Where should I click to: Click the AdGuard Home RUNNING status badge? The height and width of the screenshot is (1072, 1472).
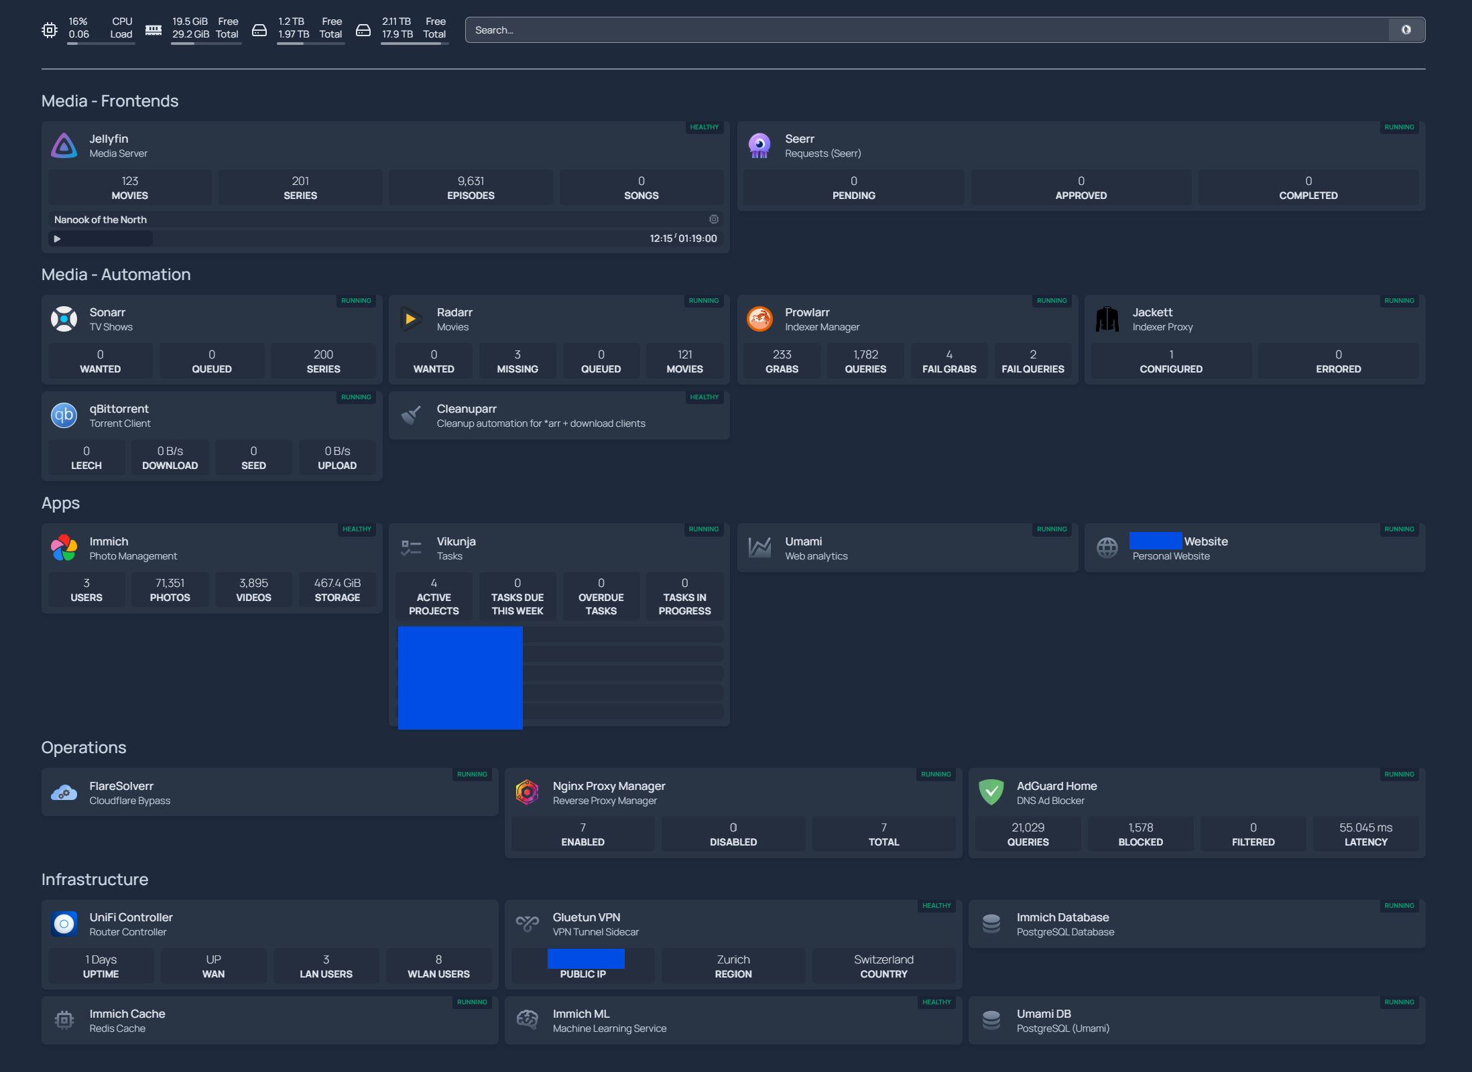[x=1400, y=775]
